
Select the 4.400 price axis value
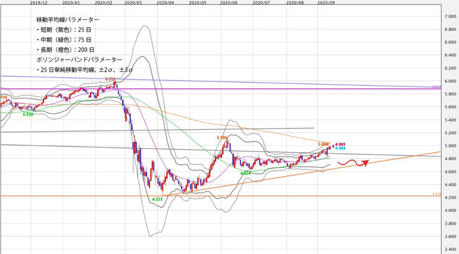(450, 185)
